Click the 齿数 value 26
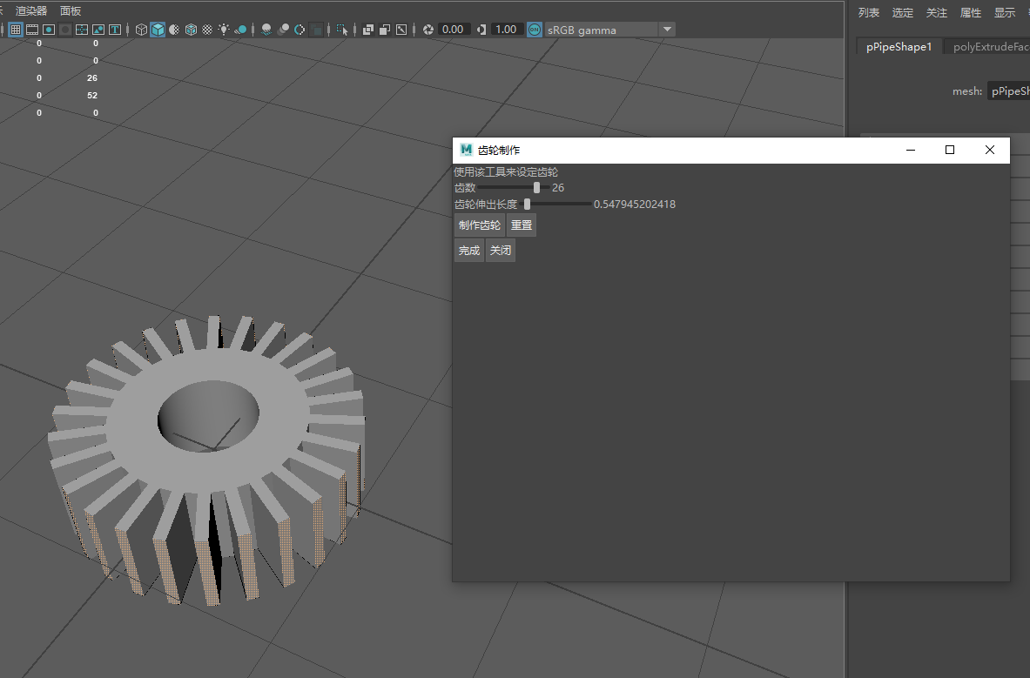The height and width of the screenshot is (678, 1030). tap(558, 188)
